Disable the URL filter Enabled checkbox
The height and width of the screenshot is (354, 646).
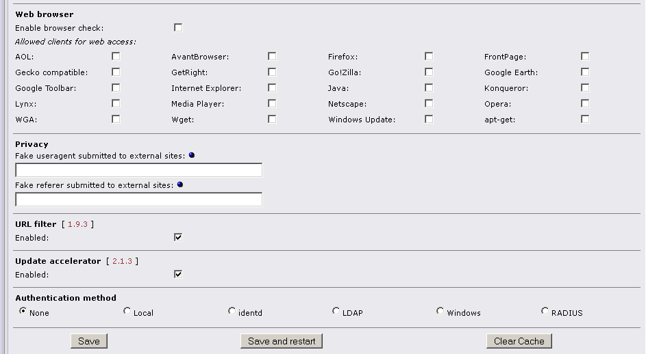(178, 237)
